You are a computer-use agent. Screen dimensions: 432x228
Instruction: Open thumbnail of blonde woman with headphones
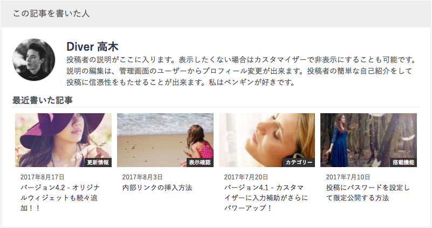coord(267,140)
